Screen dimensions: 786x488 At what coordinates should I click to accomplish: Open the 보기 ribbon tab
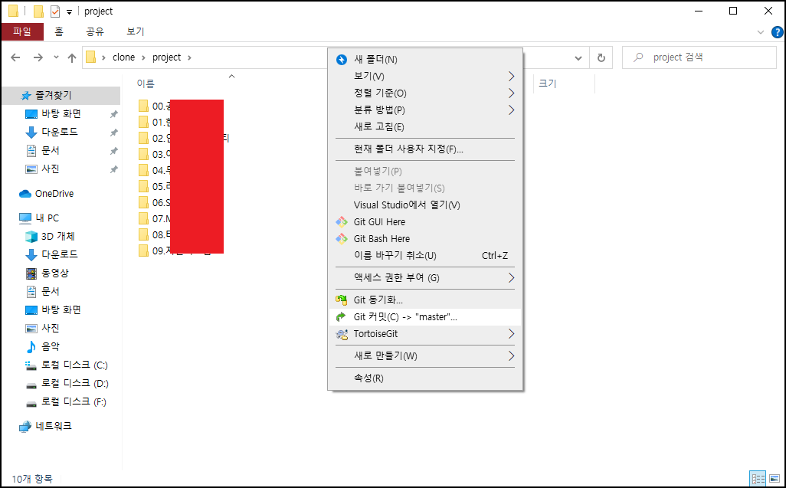point(136,31)
